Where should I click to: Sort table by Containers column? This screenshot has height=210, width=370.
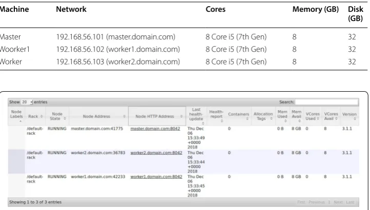[239, 116]
